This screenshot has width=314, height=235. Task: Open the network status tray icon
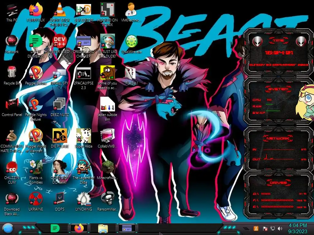pyautogui.click(x=273, y=228)
